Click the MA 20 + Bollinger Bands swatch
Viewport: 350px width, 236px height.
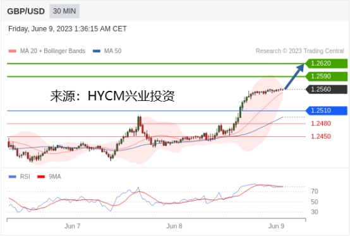tap(12, 51)
